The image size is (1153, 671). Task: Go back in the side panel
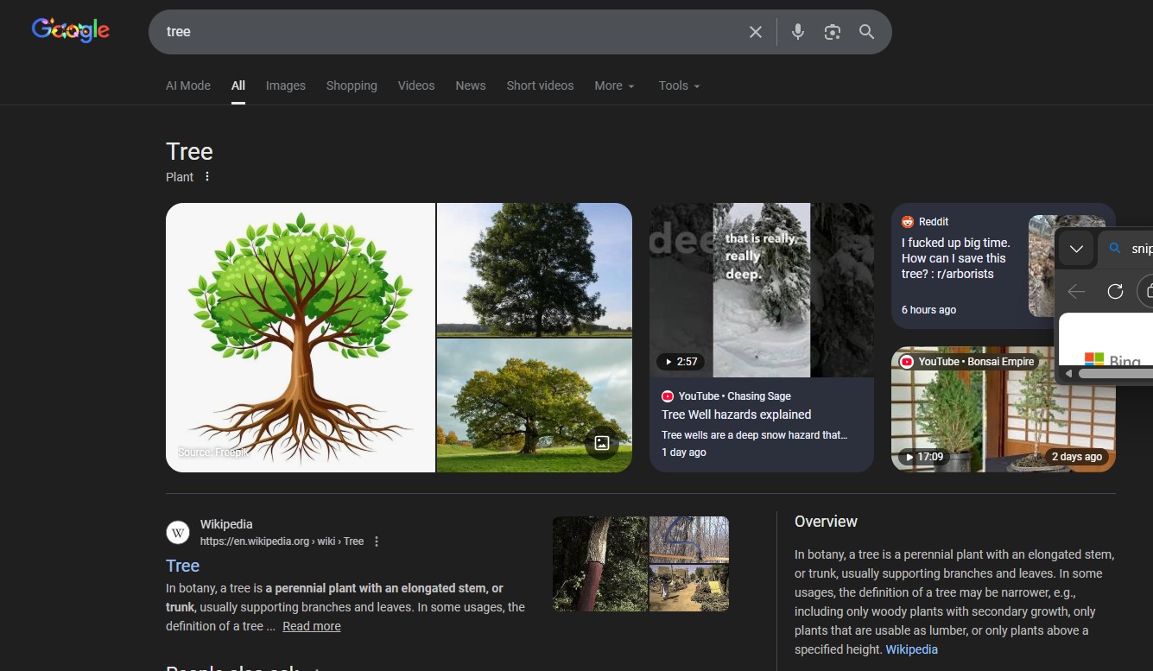tap(1076, 292)
